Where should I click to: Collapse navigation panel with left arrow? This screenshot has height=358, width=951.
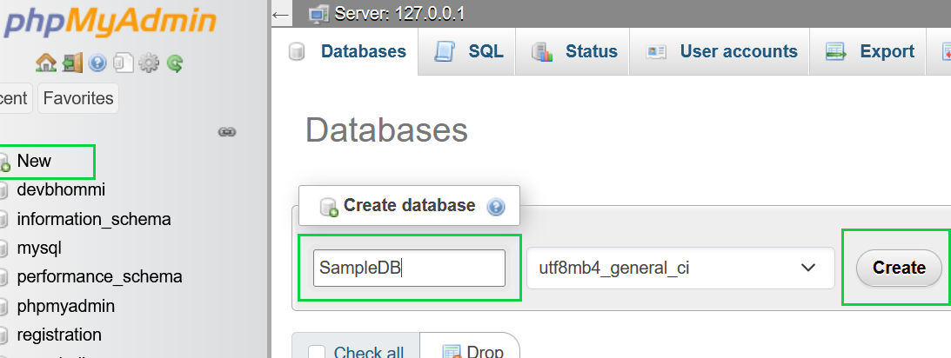(x=281, y=15)
